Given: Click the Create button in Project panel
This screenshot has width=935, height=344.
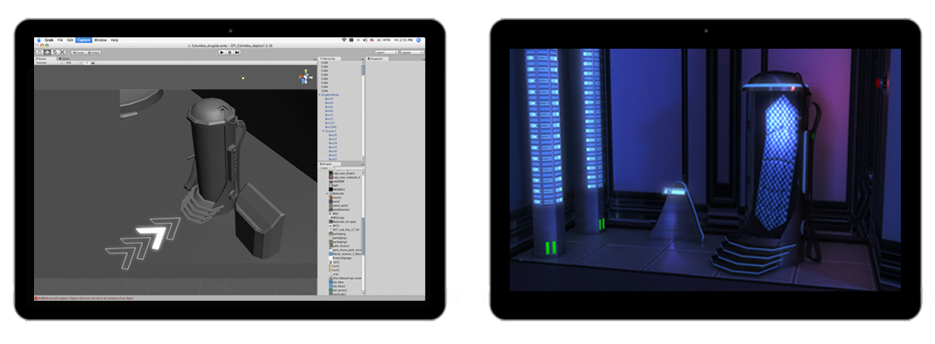Looking at the screenshot, I should tap(325, 168).
